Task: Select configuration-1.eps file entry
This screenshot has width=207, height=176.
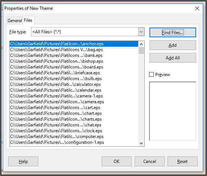Action: [74, 142]
